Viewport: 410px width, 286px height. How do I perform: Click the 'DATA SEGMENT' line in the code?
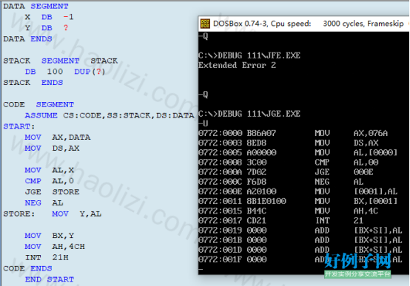[36, 6]
